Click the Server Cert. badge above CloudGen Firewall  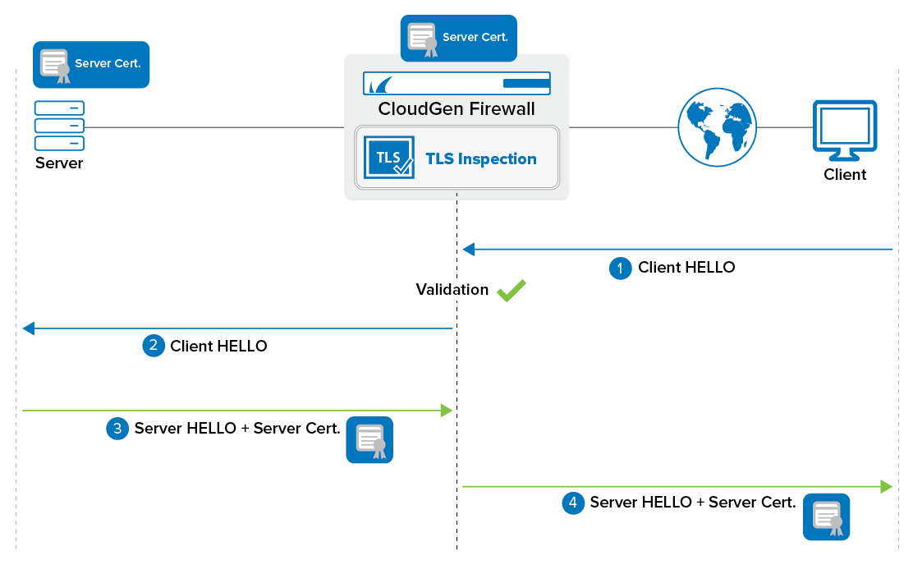click(459, 39)
